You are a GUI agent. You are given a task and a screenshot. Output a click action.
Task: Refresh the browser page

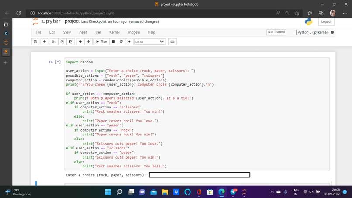(19, 13)
